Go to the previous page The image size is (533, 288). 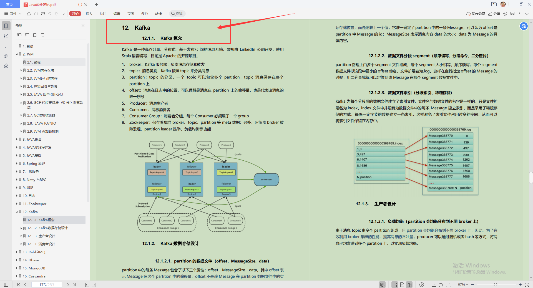[x=25, y=285]
